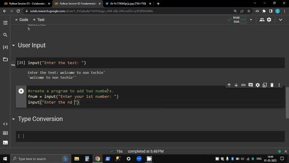The height and width of the screenshot is (163, 289).
Task: Click the User Input heading
Action: pos(32,45)
